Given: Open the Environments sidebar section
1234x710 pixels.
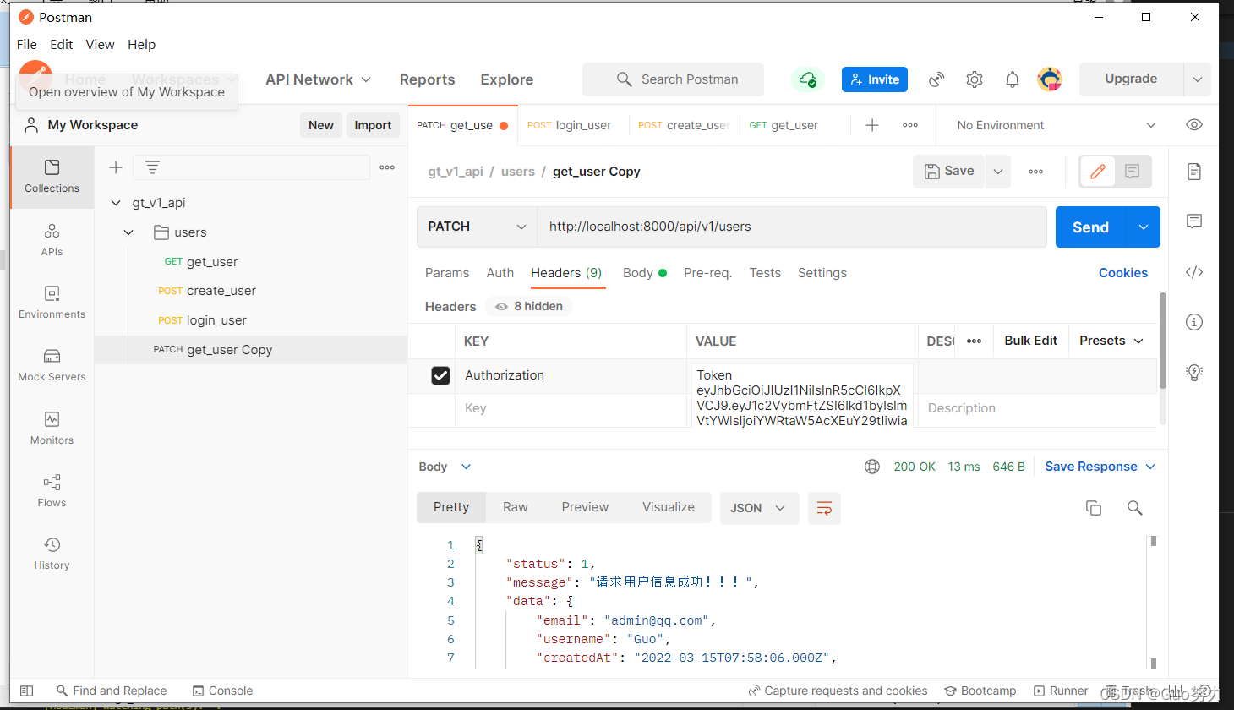Looking at the screenshot, I should 52,303.
